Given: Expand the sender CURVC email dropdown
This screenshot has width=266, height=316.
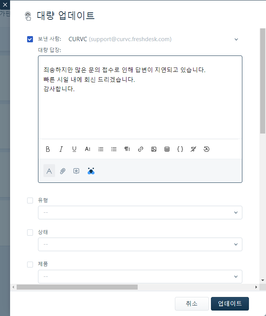Looking at the screenshot, I should pos(236,39).
